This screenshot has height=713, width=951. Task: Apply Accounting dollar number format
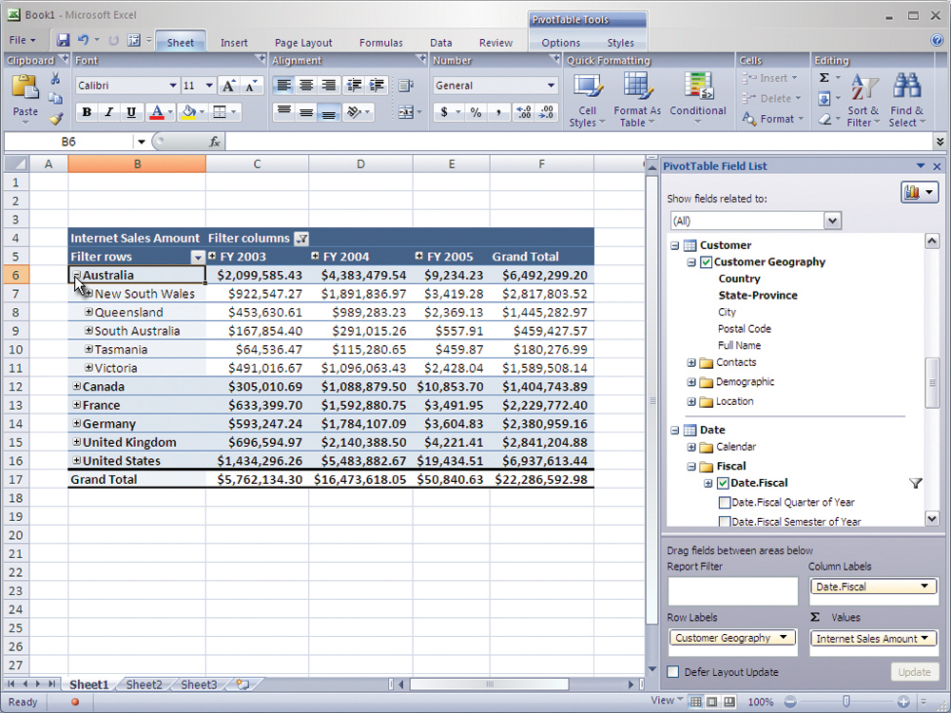point(444,112)
